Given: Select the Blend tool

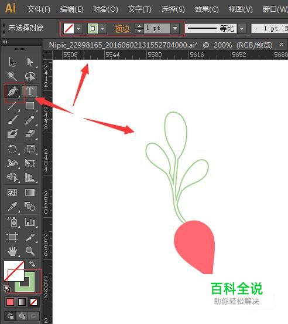Looking at the screenshot, I should 30,207.
